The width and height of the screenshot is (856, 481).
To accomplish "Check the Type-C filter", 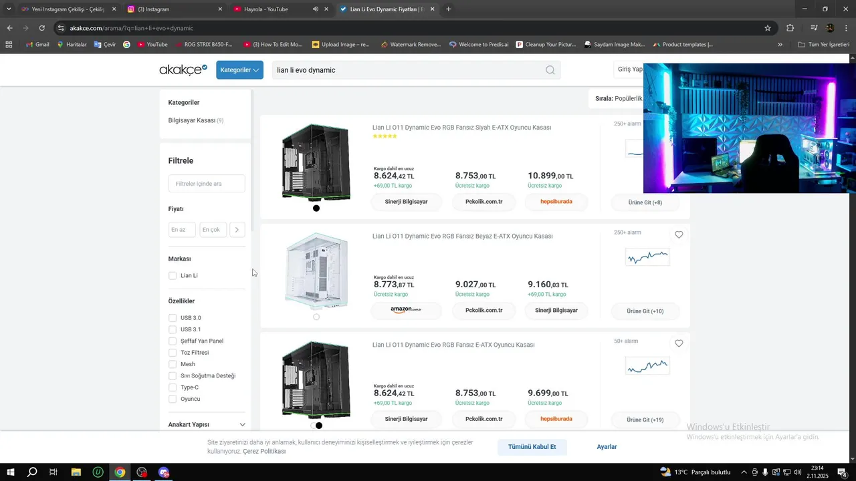I will 173,387.
